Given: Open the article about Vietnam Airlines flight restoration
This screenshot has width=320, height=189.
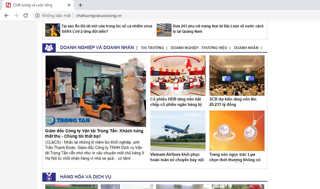Looking at the screenshot, I should tap(177, 157).
